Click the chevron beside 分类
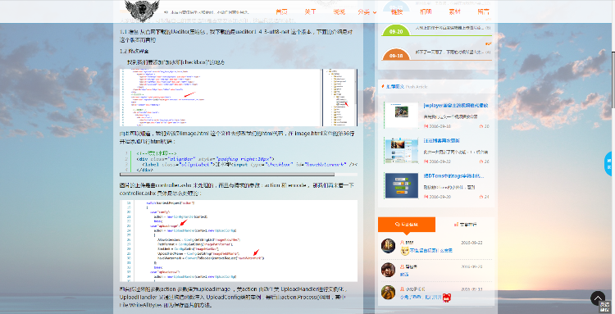Screen dimensions: 615x314 click(x=375, y=12)
